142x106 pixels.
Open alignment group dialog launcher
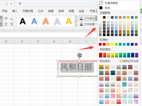click(14, 28)
